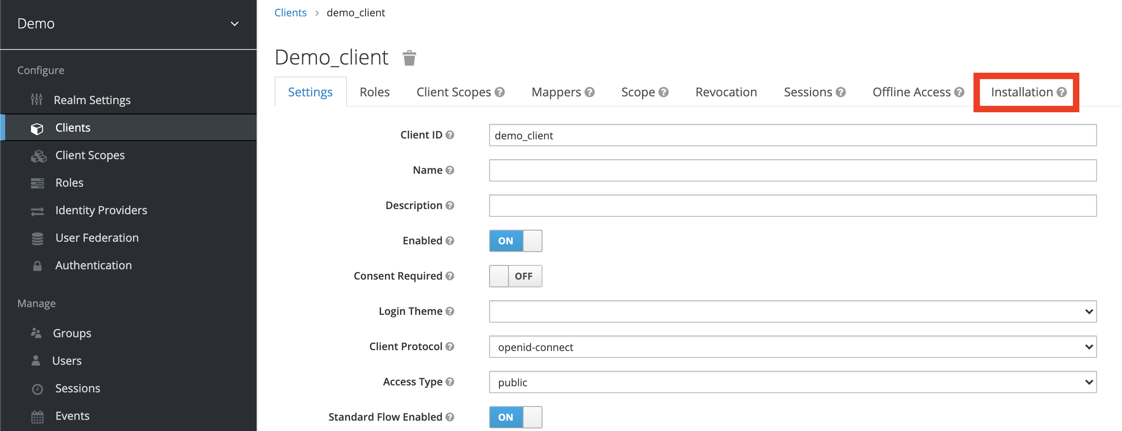This screenshot has height=431, width=1122.
Task: Click help icon on Client Scopes tab
Action: point(499,92)
